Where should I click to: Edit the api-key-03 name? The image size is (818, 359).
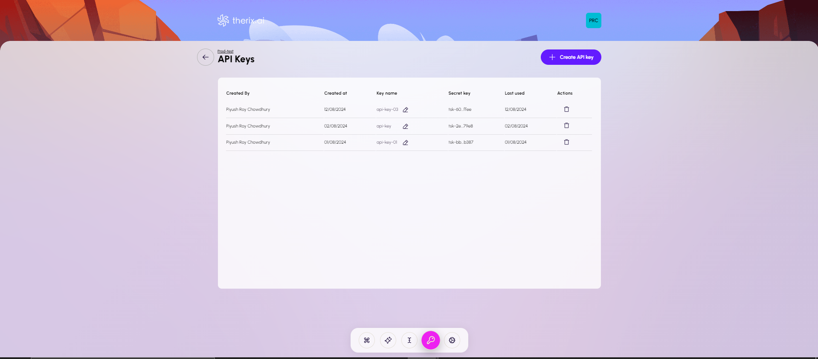click(x=406, y=110)
